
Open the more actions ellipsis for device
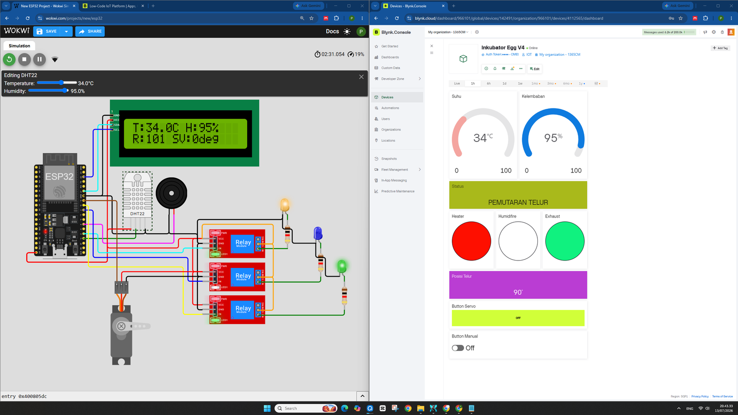[521, 69]
